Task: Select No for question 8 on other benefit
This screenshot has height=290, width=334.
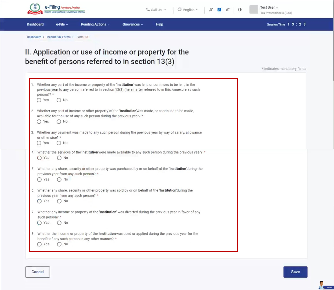Action: [x=59, y=244]
